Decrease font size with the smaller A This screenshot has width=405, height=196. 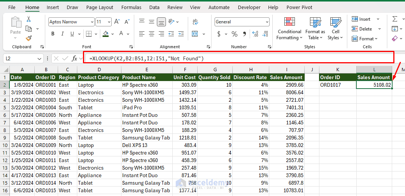[x=127, y=22]
